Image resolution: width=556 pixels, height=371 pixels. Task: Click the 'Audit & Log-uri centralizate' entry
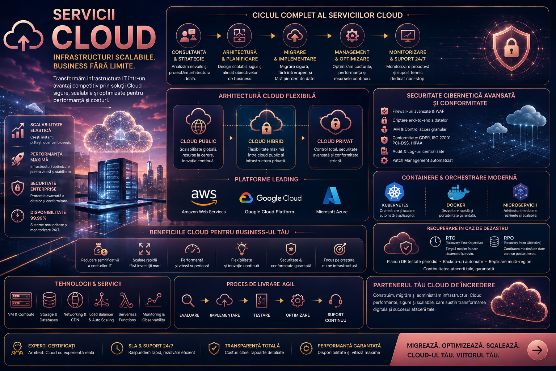click(418, 151)
